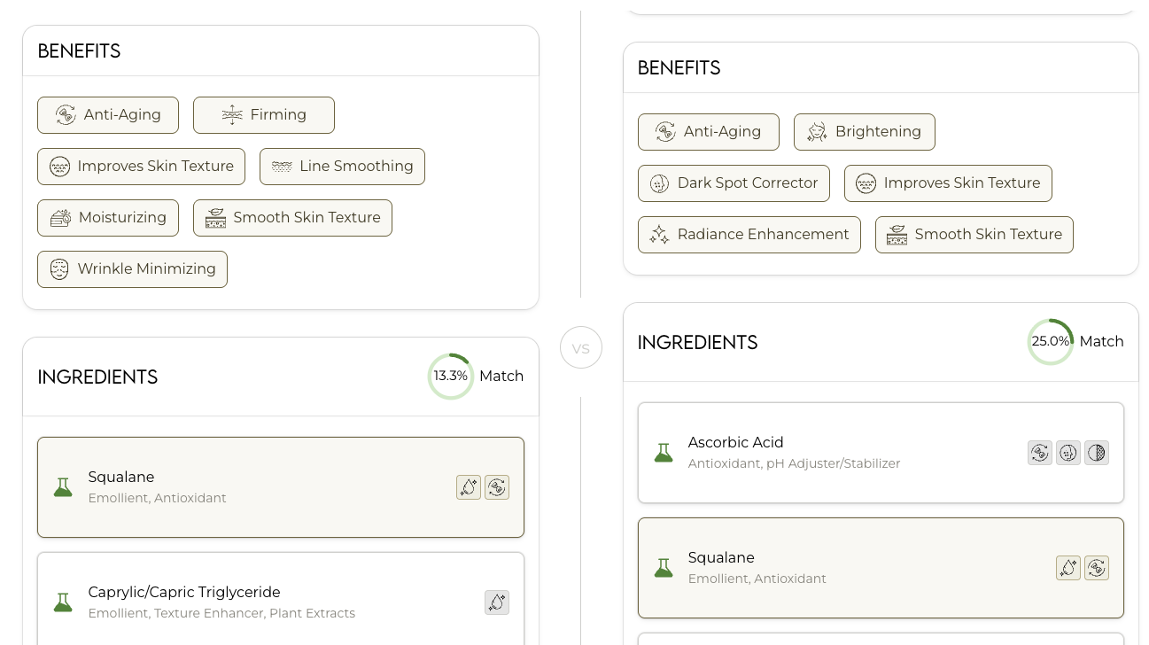
Task: Click 'Antioxidant, pH Adjuster/Stabilizer' description text
Action: click(x=794, y=463)
